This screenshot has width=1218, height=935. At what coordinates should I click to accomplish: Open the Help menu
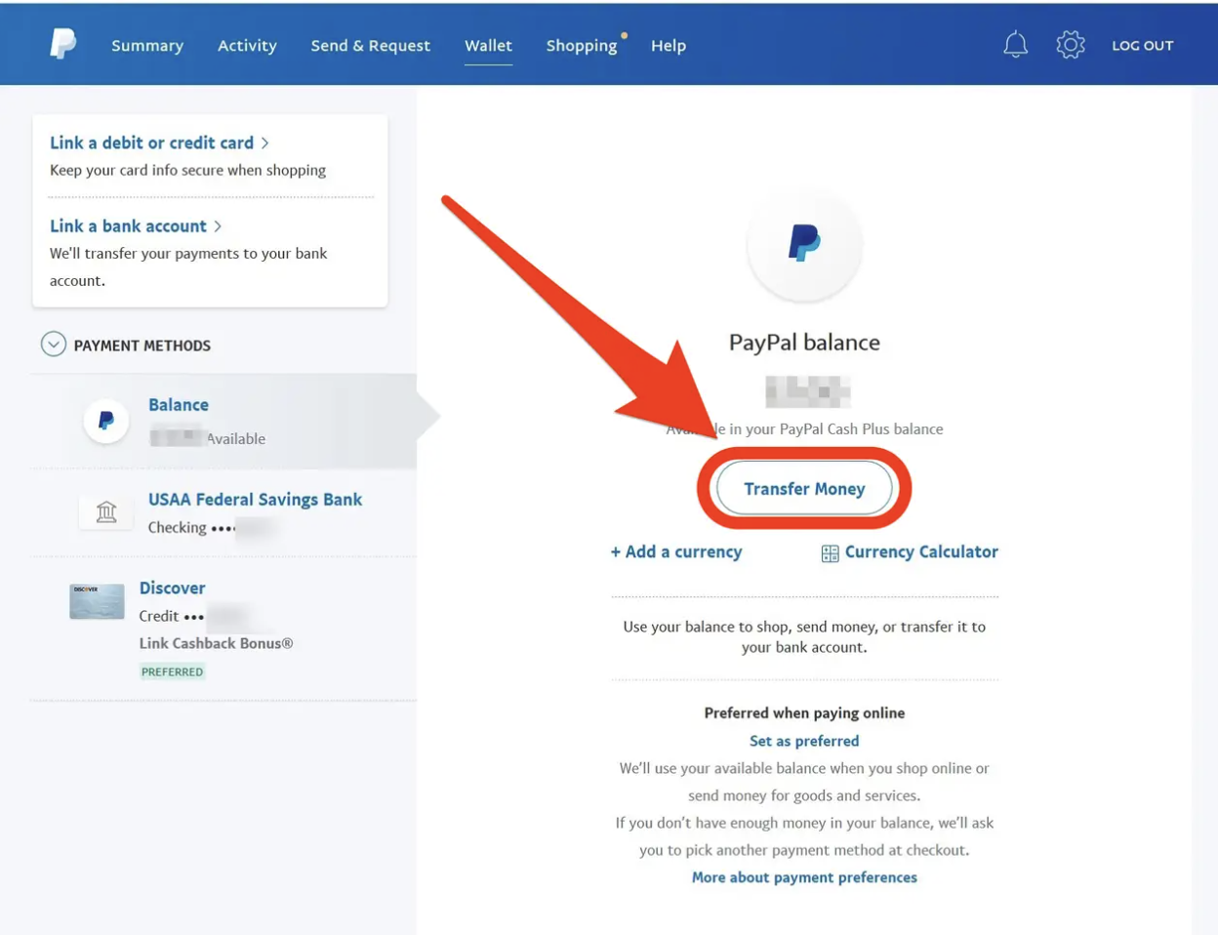click(x=669, y=46)
